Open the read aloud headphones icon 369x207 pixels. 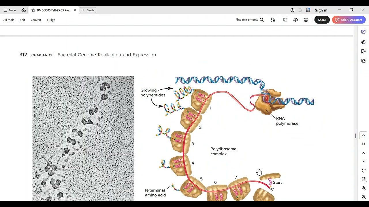pos(273,20)
